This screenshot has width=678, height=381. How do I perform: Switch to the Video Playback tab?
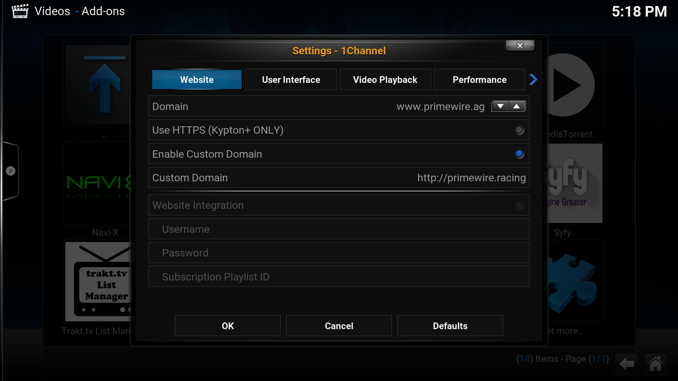point(385,80)
